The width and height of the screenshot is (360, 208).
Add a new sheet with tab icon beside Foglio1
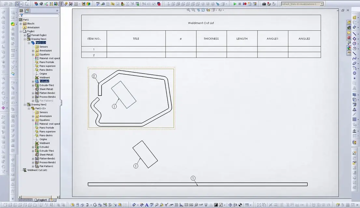(x=52, y=200)
